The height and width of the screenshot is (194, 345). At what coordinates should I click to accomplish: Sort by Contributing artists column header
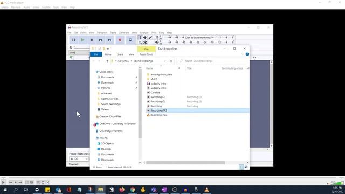pyautogui.click(x=232, y=68)
